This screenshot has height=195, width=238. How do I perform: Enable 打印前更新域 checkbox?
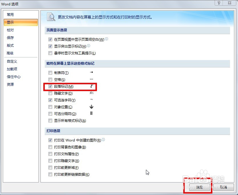[50, 168]
